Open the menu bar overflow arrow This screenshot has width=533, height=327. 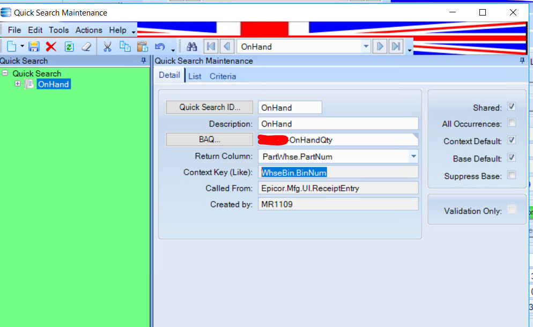(134, 33)
